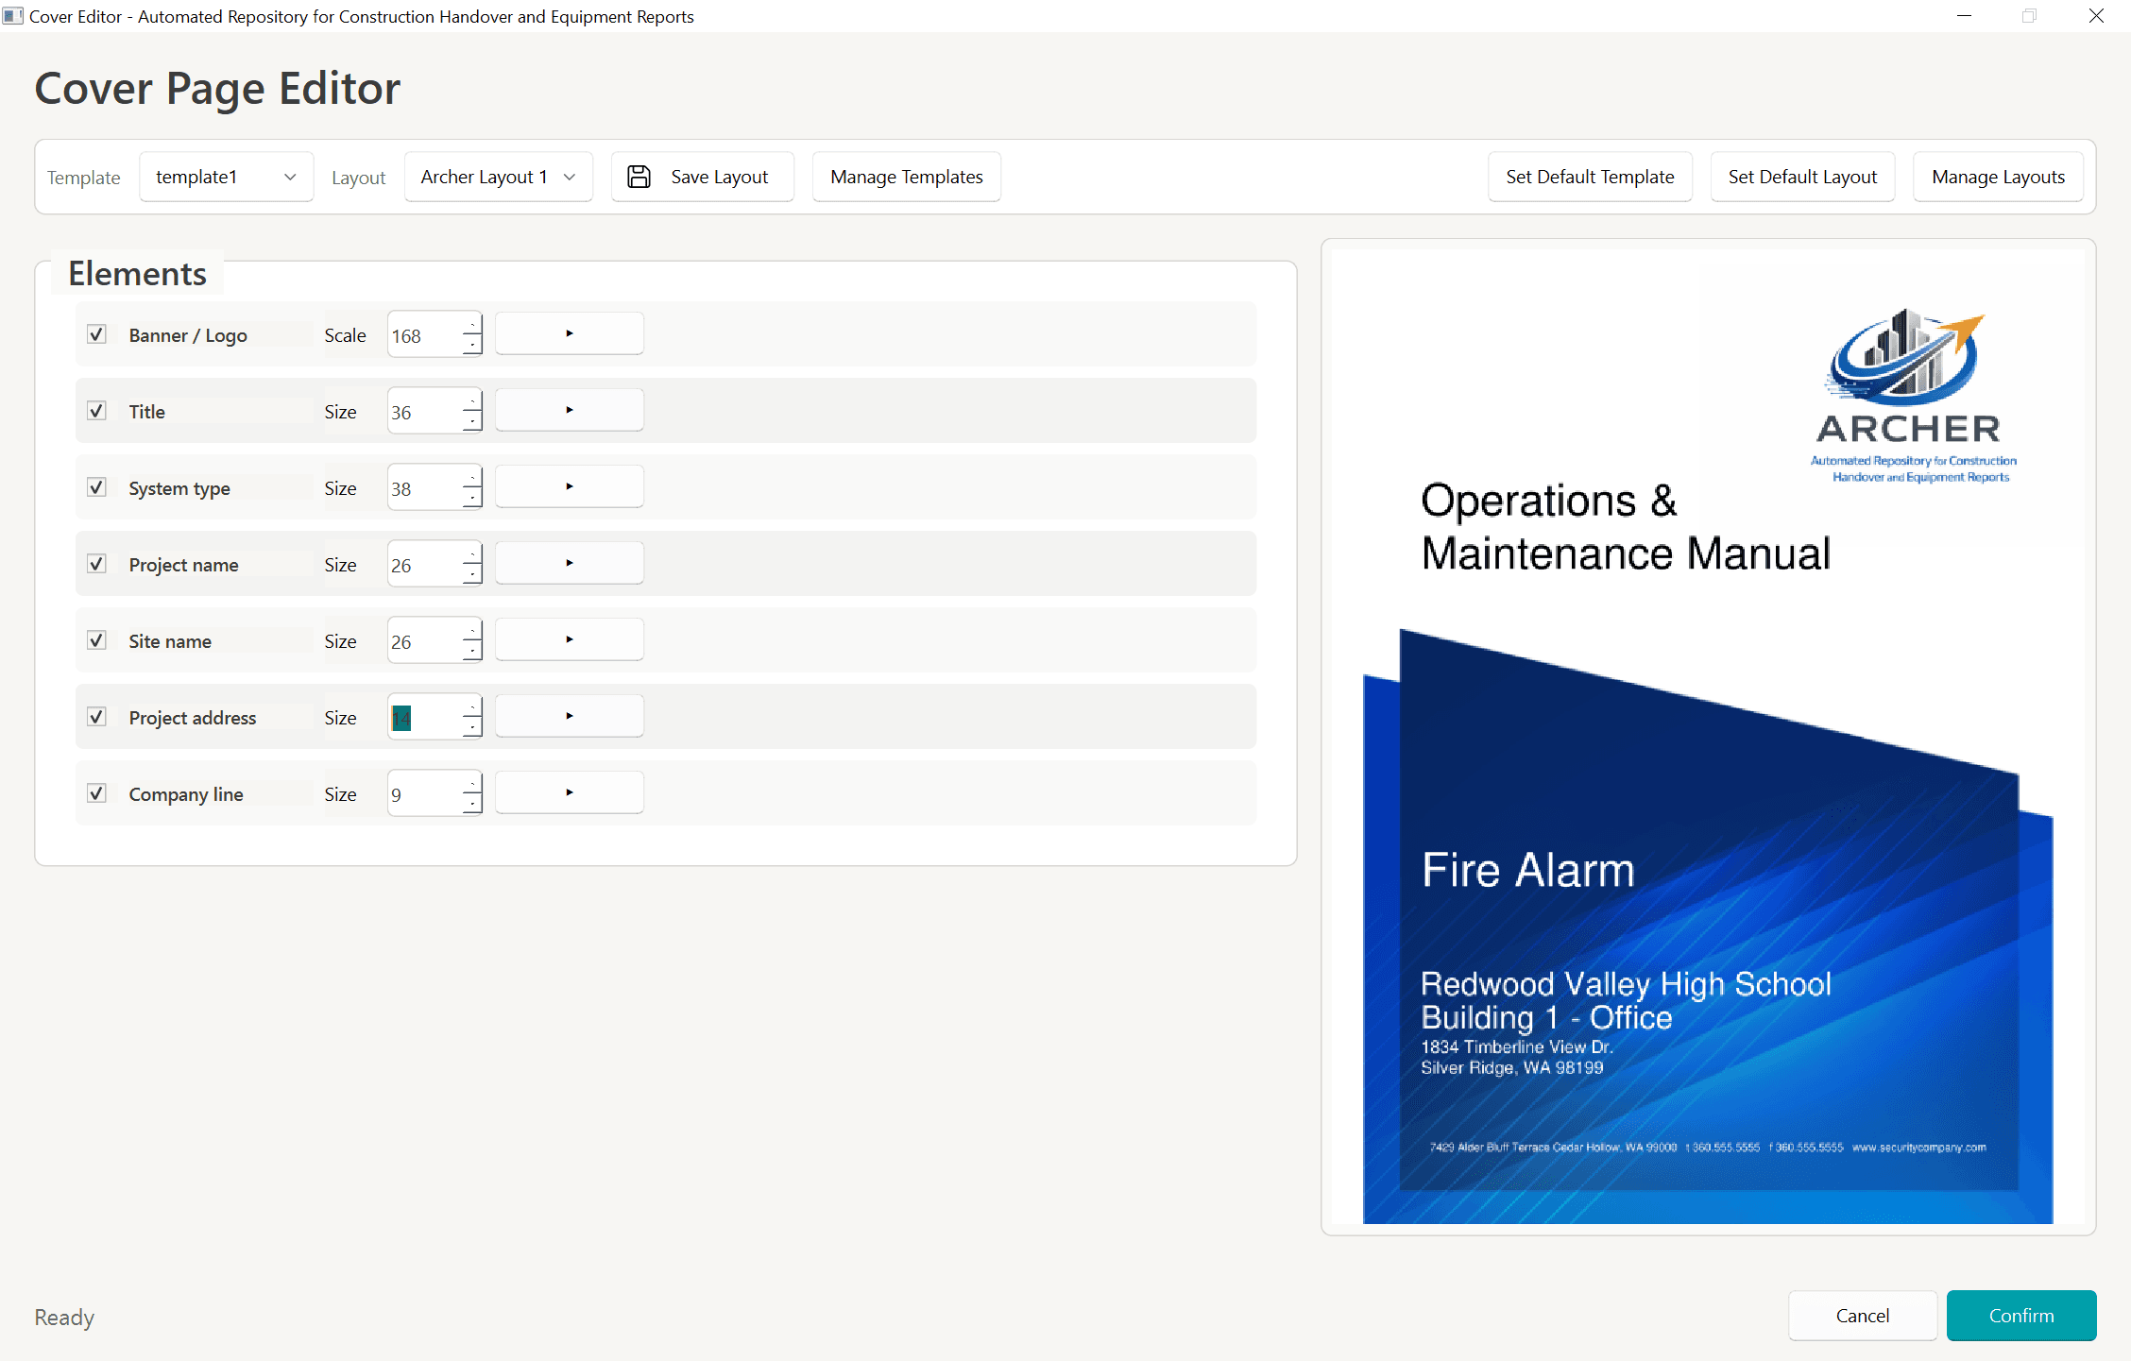Disable the System type element

point(97,487)
